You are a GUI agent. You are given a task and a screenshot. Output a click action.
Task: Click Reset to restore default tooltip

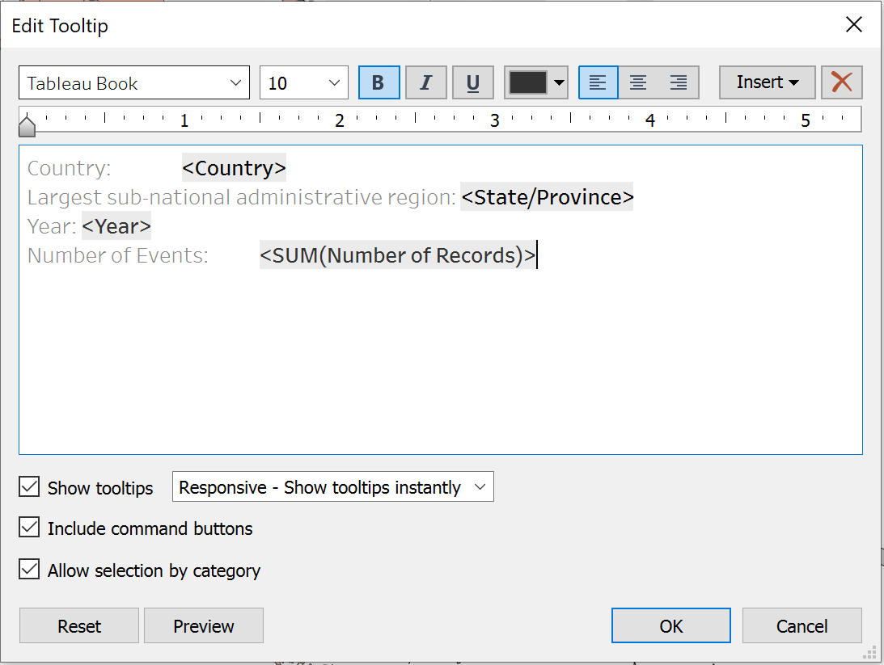click(x=79, y=625)
